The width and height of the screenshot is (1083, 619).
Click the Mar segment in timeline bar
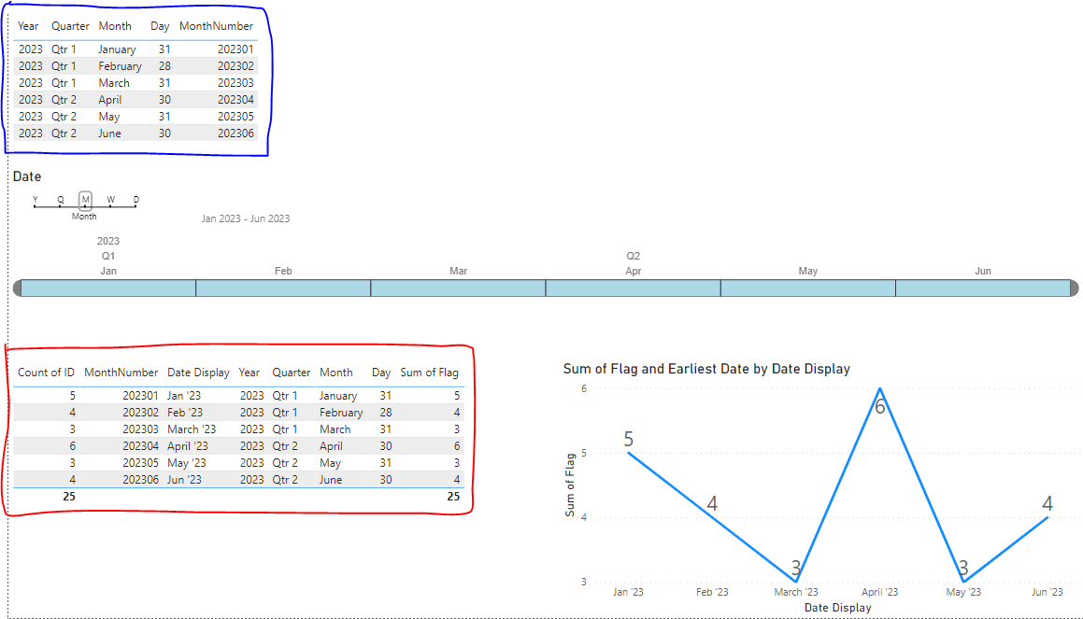pos(458,288)
